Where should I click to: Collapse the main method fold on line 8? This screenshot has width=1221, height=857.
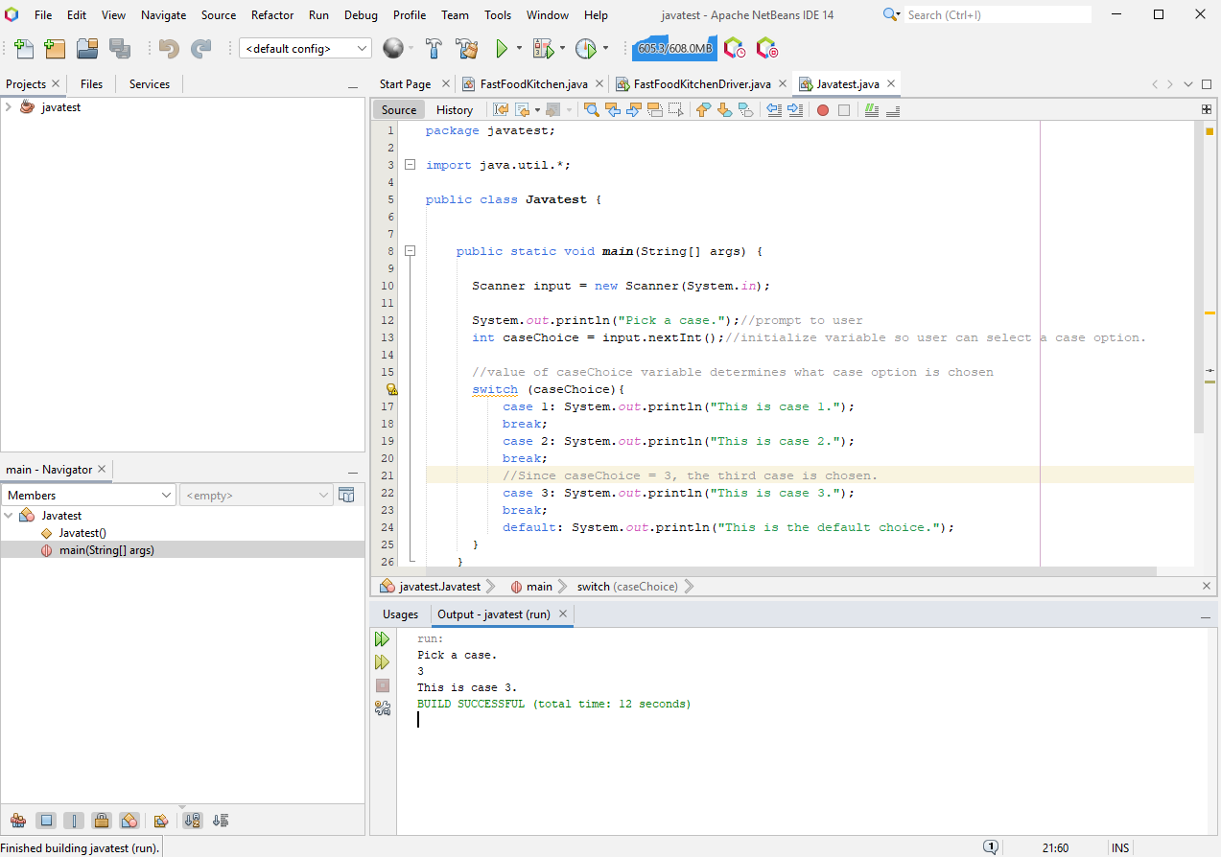410,251
